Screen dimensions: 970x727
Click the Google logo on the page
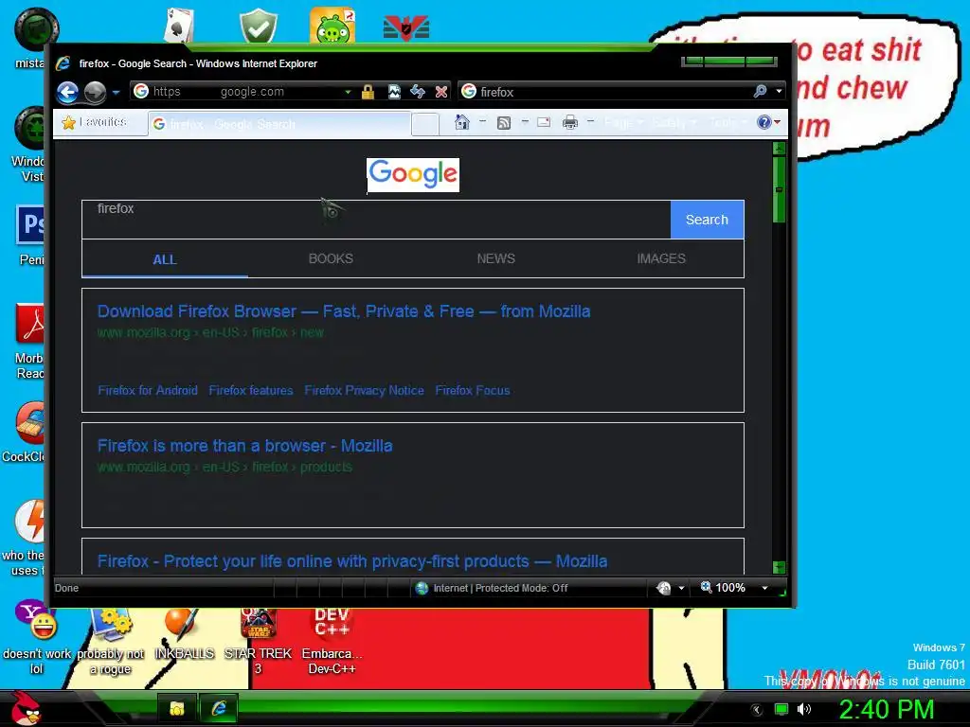413,175
